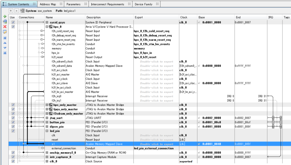The image size is (291, 165).
Task: Click the hps_0_h2f_reset export name
Action: pos(145,57)
